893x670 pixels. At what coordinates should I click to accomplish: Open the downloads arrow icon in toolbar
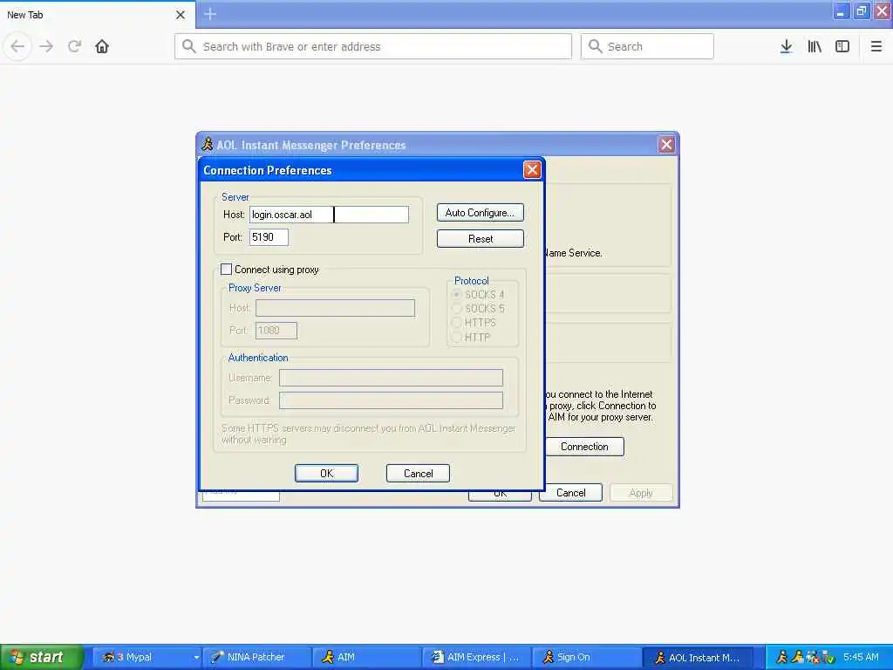tap(786, 46)
